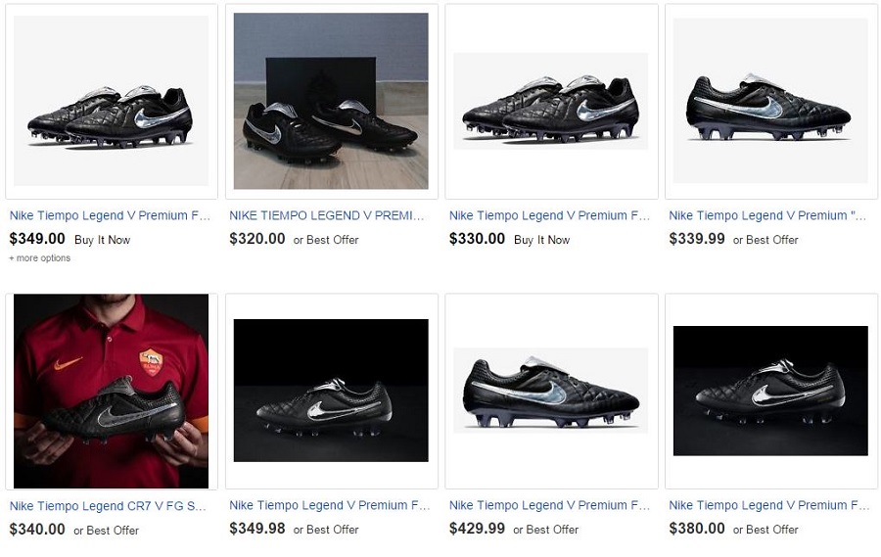Open product photo of the $349.98 listing
The image size is (881, 557).
pyautogui.click(x=331, y=392)
